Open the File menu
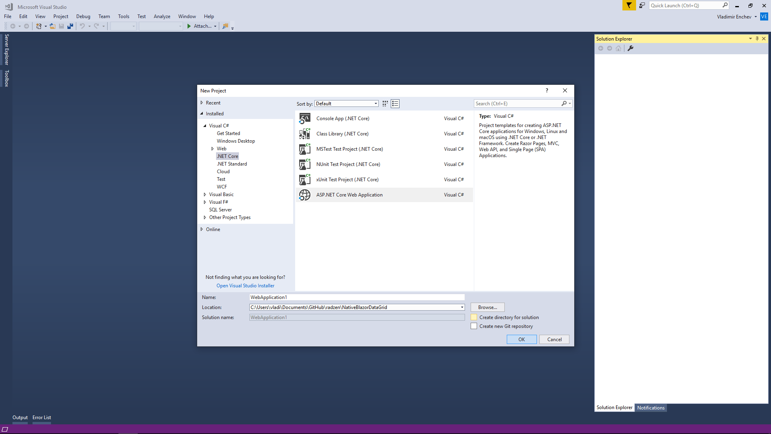This screenshot has width=771, height=434. point(8,16)
